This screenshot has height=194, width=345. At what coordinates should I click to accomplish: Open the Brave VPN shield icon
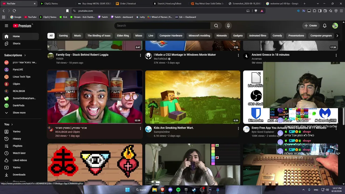(336, 11)
